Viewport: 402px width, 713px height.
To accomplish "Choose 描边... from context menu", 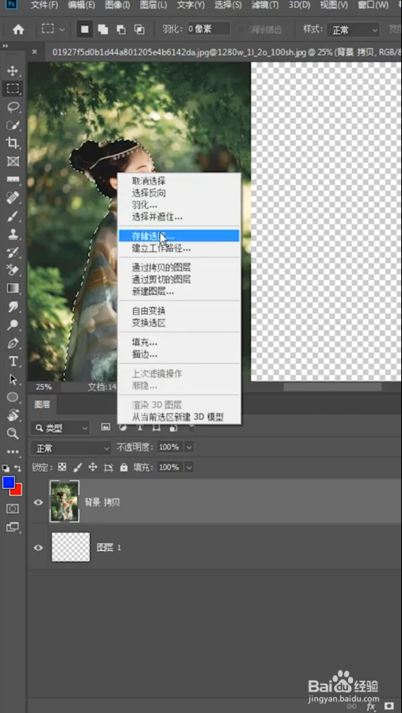I will point(145,354).
